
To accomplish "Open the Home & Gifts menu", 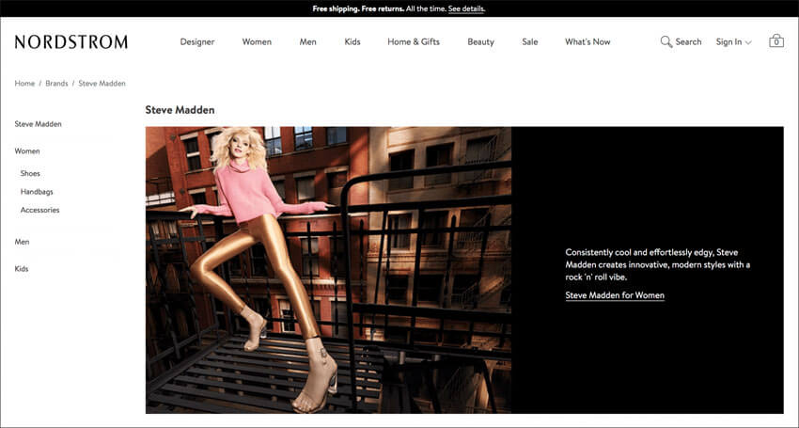I will coord(414,41).
